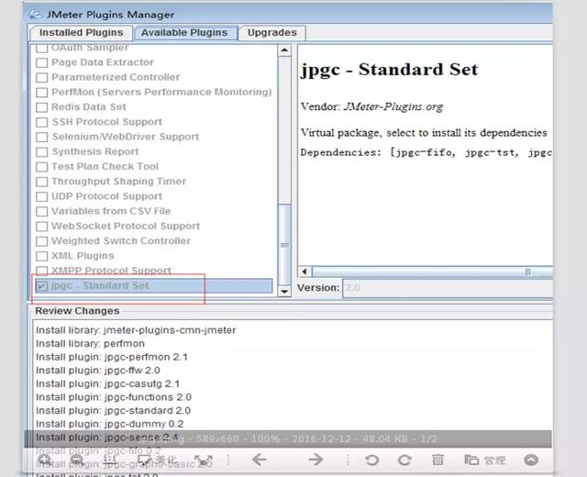Select 'Install plugin: jpgc-perfmon 2.1' line
The width and height of the screenshot is (587, 477).
pyautogui.click(x=112, y=357)
